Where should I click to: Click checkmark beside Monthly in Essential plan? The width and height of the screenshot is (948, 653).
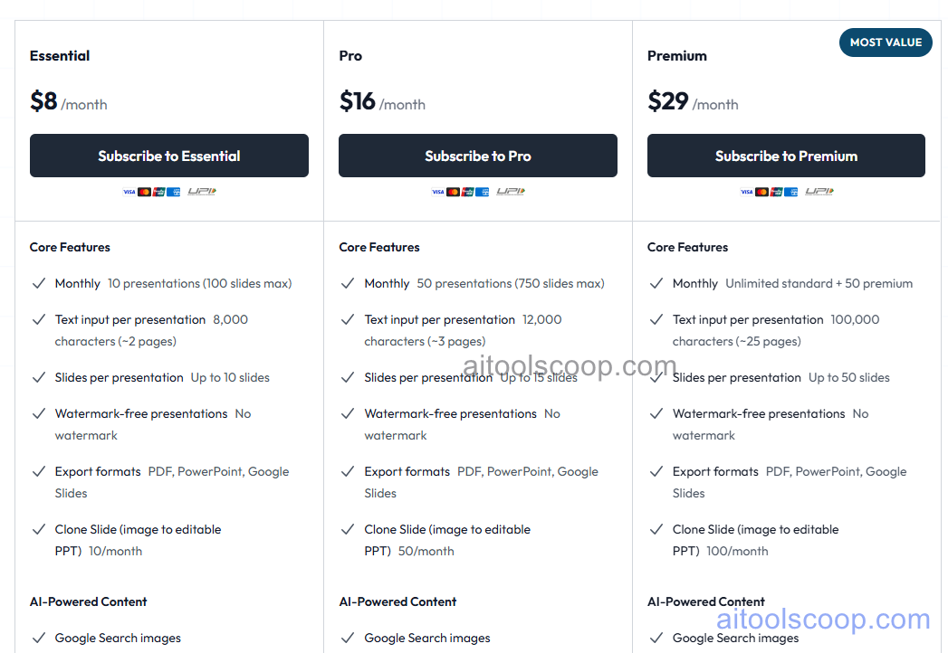pos(39,282)
